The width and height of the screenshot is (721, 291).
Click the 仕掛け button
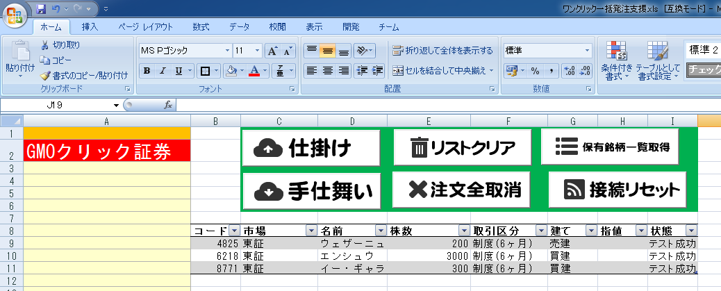[x=311, y=147]
